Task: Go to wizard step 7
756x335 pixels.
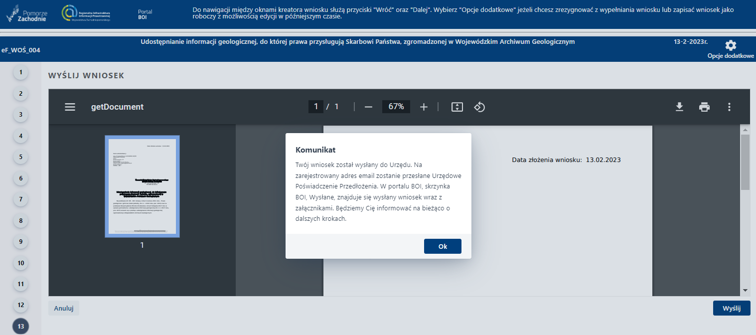Action: 20,199
